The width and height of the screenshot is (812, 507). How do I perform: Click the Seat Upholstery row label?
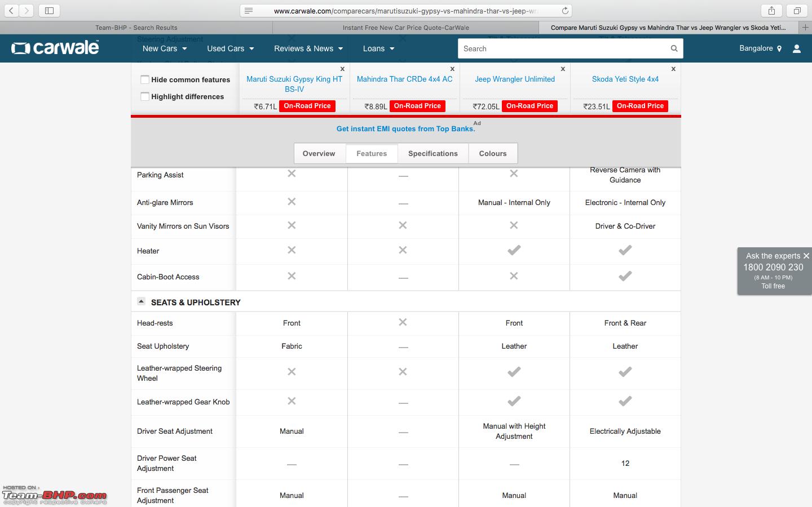pos(163,346)
